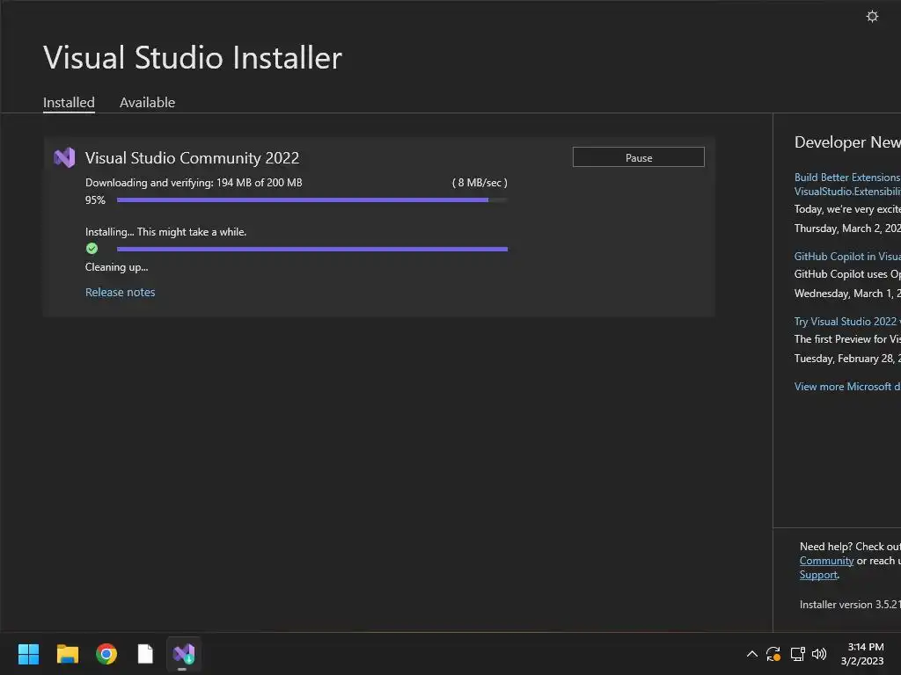Screen dimensions: 901x675
Task: Click the 'Downloading and verifying' status text
Action: tap(194, 183)
